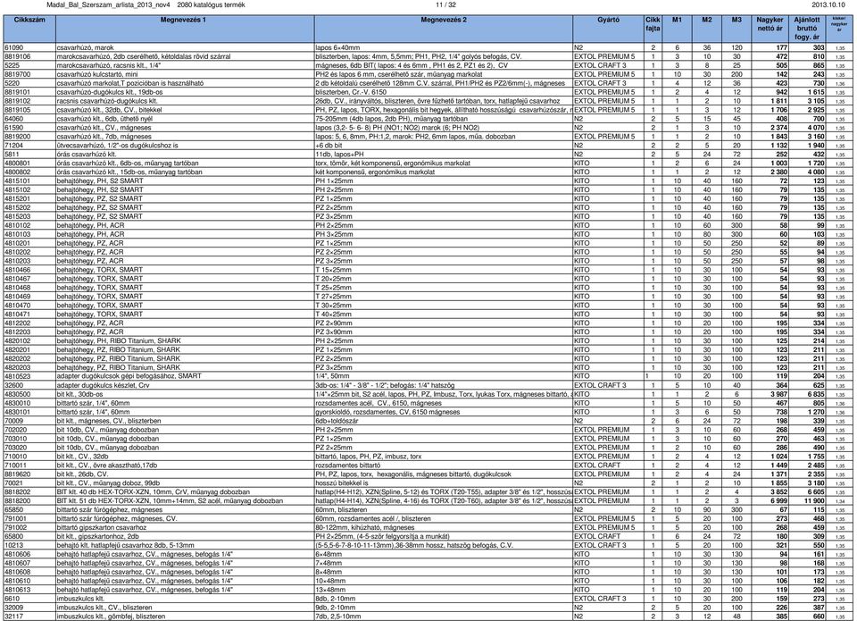Click the Cikk fajta column header

(x=653, y=29)
